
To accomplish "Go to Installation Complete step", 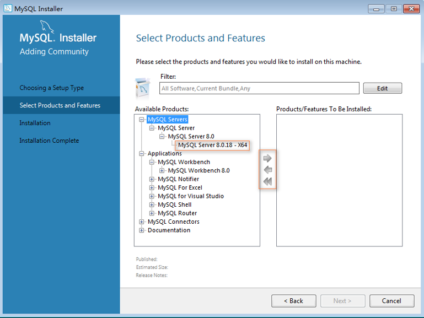I will 49,141.
